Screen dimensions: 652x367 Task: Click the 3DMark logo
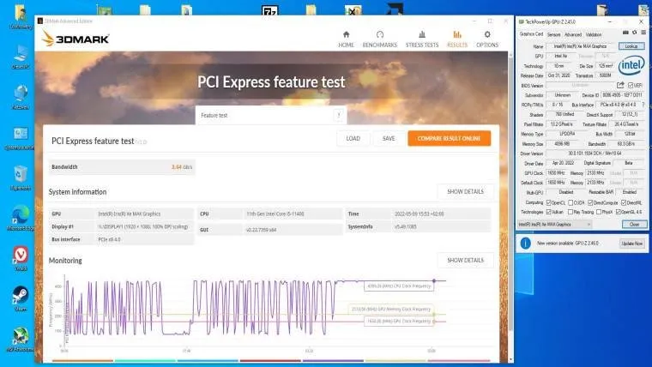(75, 39)
